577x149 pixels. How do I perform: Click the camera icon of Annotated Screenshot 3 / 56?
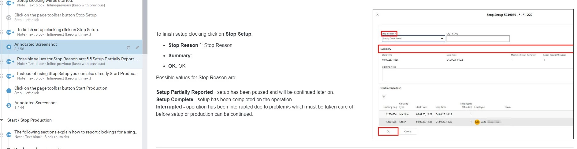click(9, 47)
